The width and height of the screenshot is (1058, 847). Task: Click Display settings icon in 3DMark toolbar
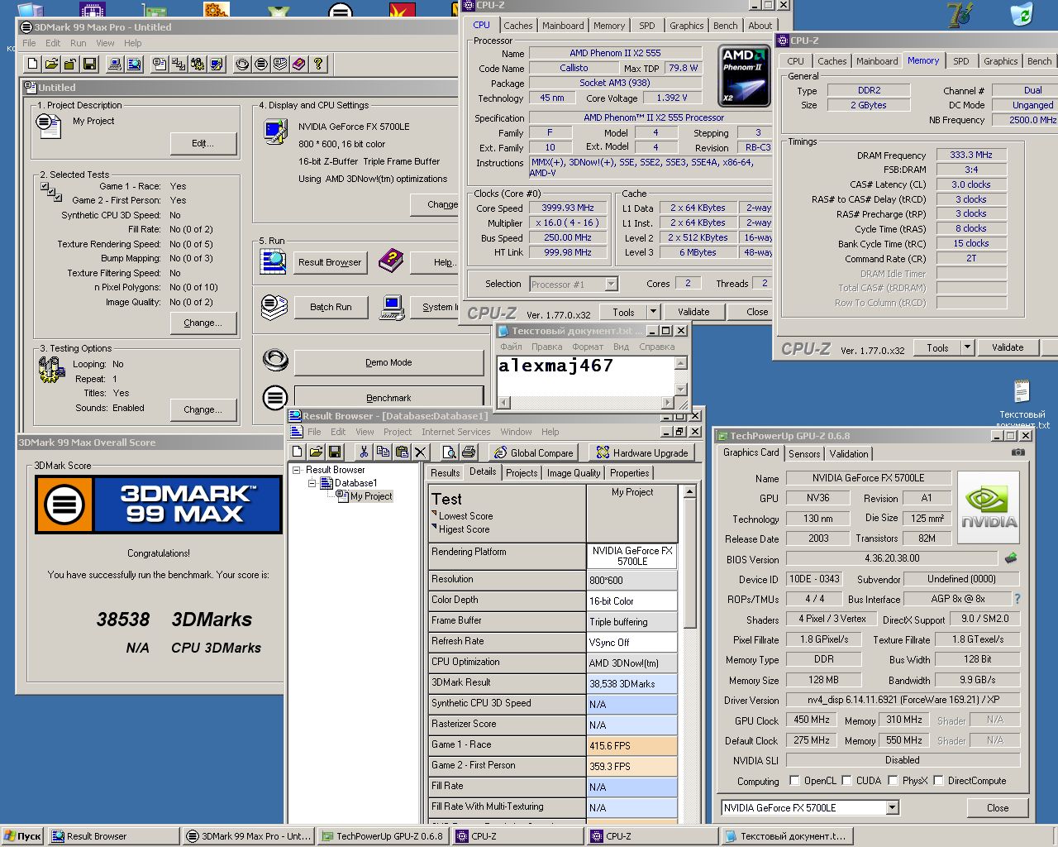(217, 64)
